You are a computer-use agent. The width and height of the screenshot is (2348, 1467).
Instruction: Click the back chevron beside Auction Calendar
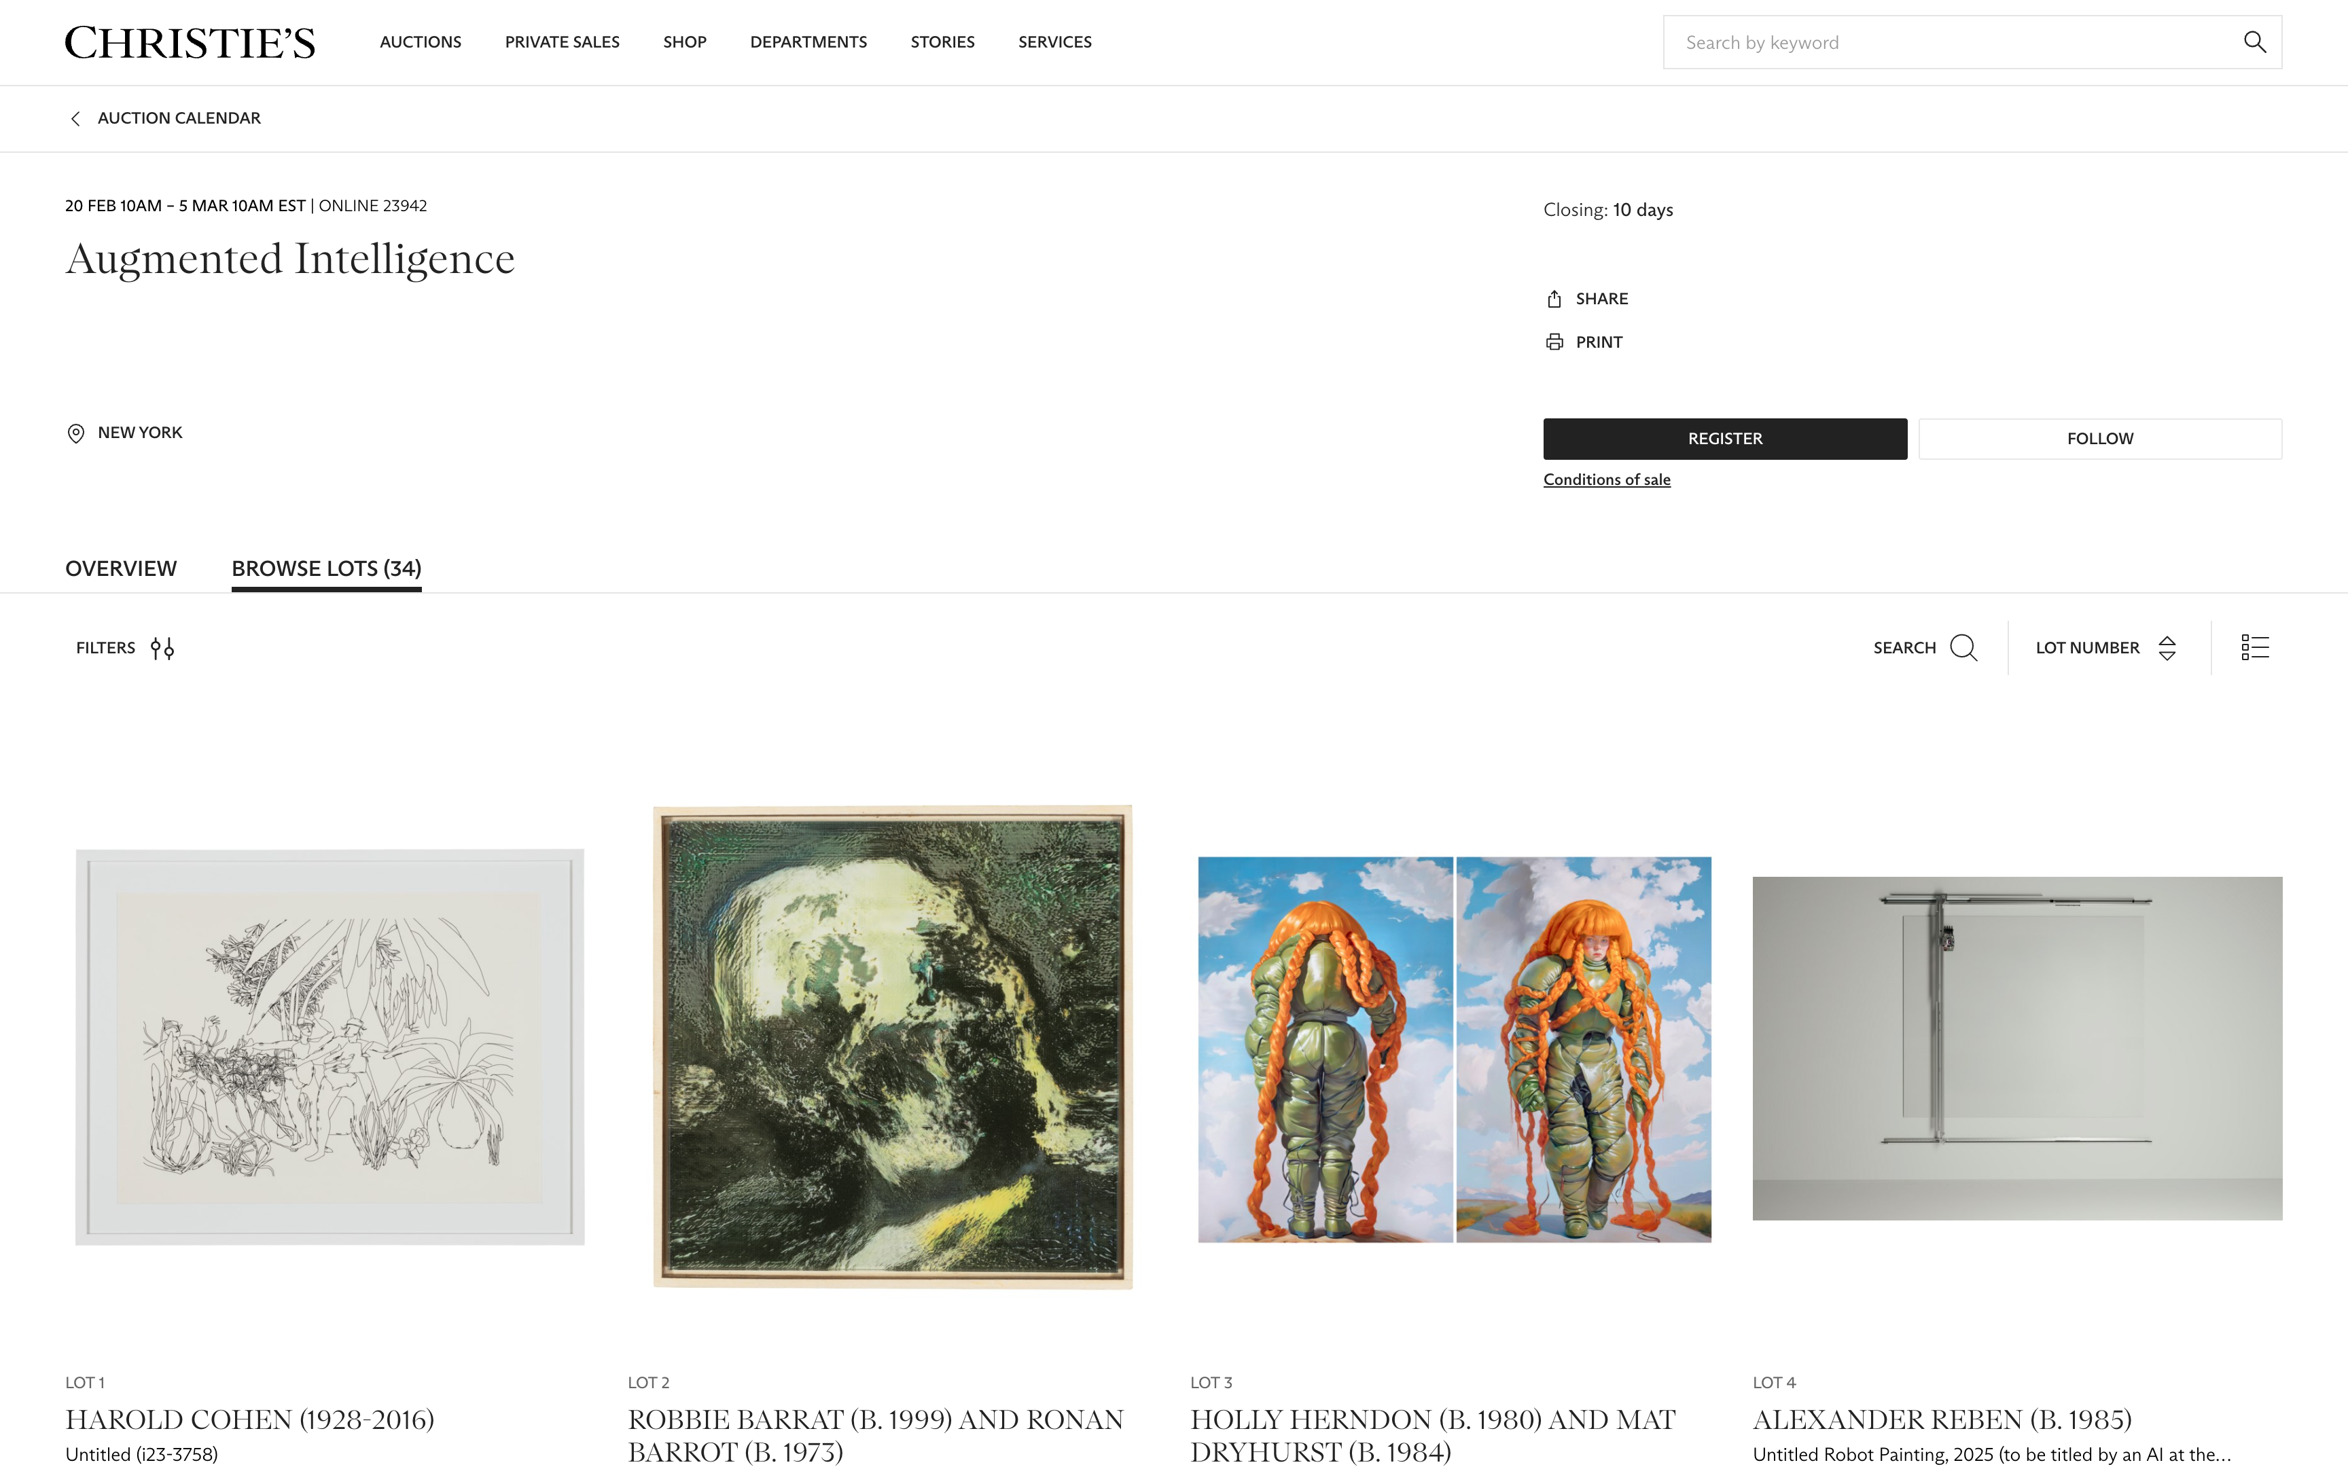pos(75,118)
